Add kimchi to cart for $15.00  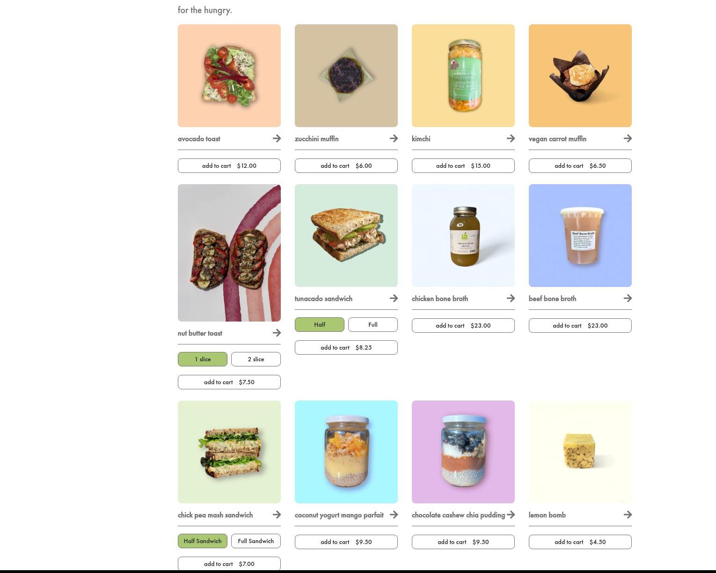point(463,165)
